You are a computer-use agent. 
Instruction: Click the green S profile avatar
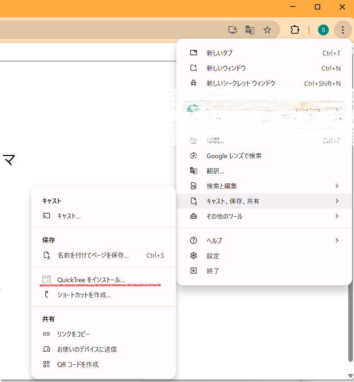click(323, 30)
